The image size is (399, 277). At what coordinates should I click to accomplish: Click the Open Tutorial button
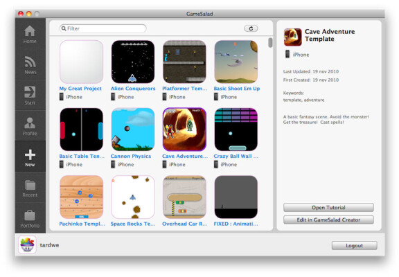pyautogui.click(x=328, y=208)
